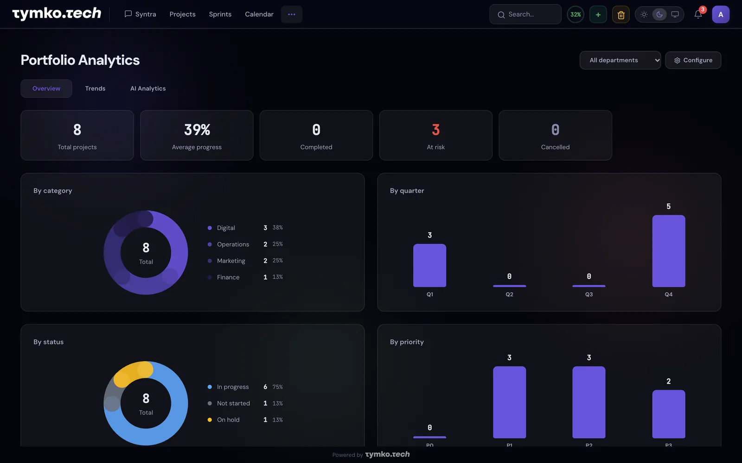Click the Powered by tymko.tech footer link
Screen dimensions: 742x463
(371, 455)
